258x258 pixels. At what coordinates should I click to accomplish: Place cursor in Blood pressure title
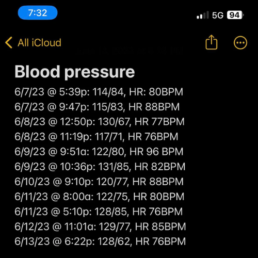75,72
